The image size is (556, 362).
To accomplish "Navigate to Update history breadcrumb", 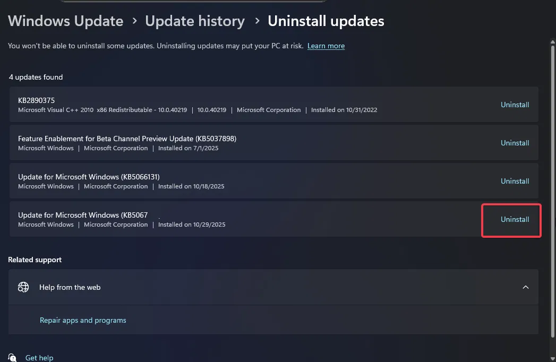I will point(195,21).
